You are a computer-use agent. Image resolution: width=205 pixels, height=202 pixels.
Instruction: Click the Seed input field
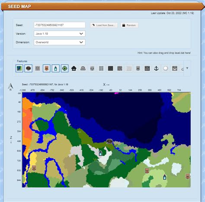coord(60,25)
